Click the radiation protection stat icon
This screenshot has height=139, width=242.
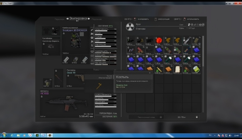(92, 52)
